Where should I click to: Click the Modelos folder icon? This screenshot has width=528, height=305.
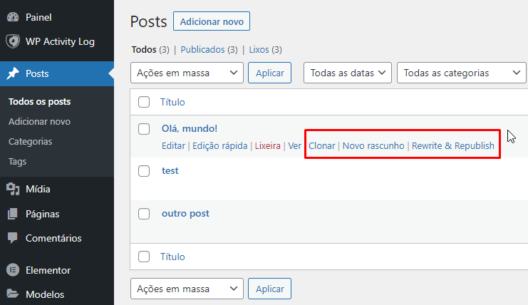click(13, 294)
